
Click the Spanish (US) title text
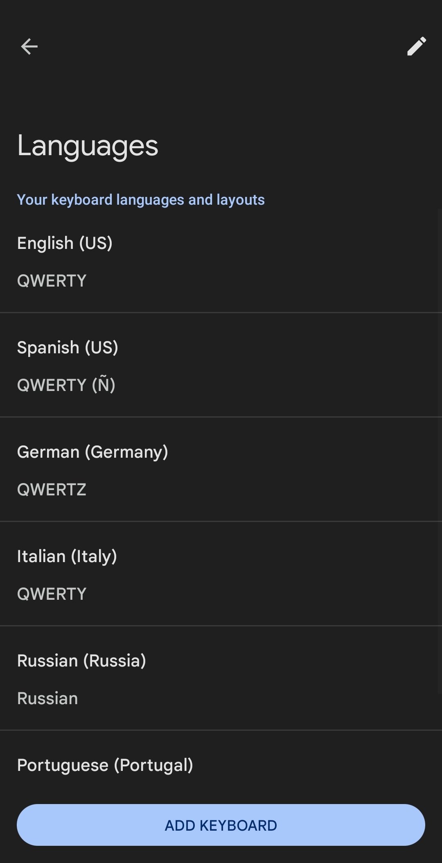68,348
